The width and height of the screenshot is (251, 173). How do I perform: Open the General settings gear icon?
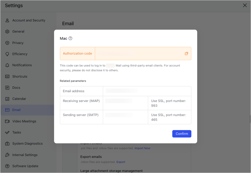[x=7, y=31]
